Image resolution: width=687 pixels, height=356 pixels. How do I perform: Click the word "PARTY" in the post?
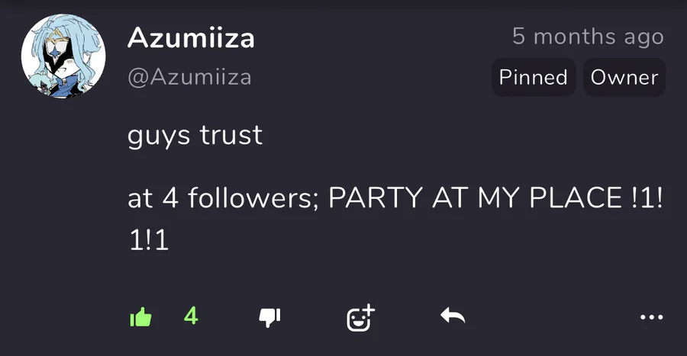375,198
